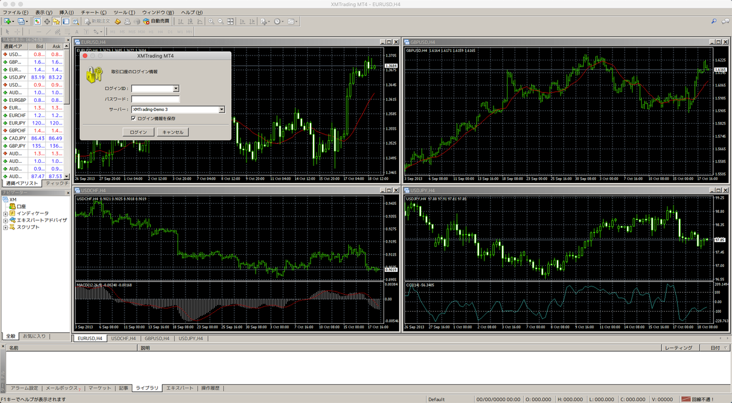732x403 pixels.
Task: Select the horizontal line drawing tool
Action: click(38, 32)
